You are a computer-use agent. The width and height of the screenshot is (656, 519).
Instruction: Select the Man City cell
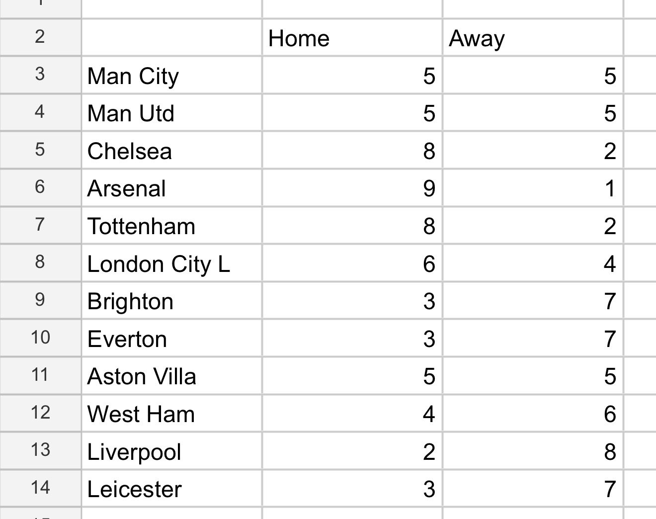coord(171,76)
